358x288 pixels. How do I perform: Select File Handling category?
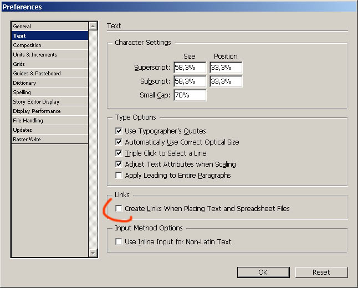50,120
